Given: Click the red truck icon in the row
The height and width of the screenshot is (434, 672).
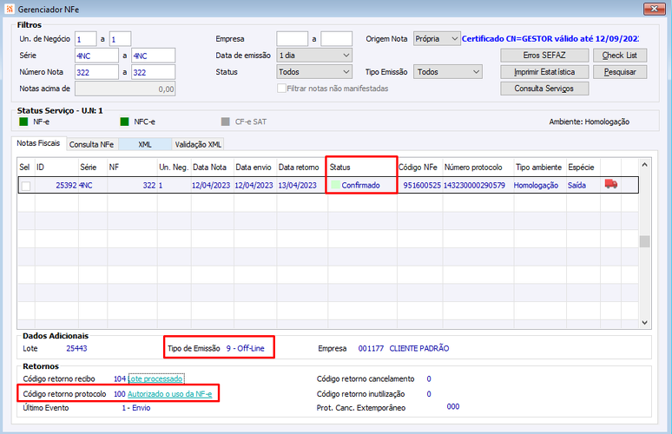Looking at the screenshot, I should 610,184.
